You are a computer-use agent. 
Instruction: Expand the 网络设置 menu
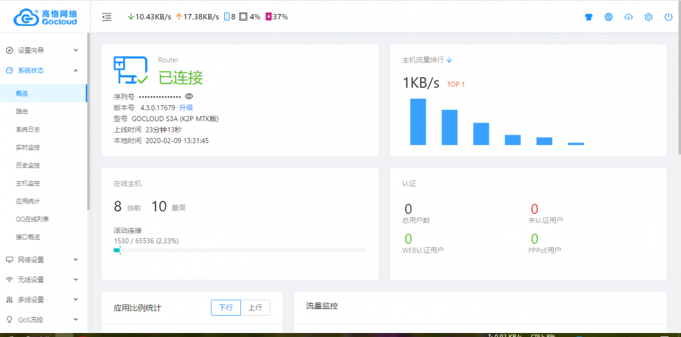(43, 260)
